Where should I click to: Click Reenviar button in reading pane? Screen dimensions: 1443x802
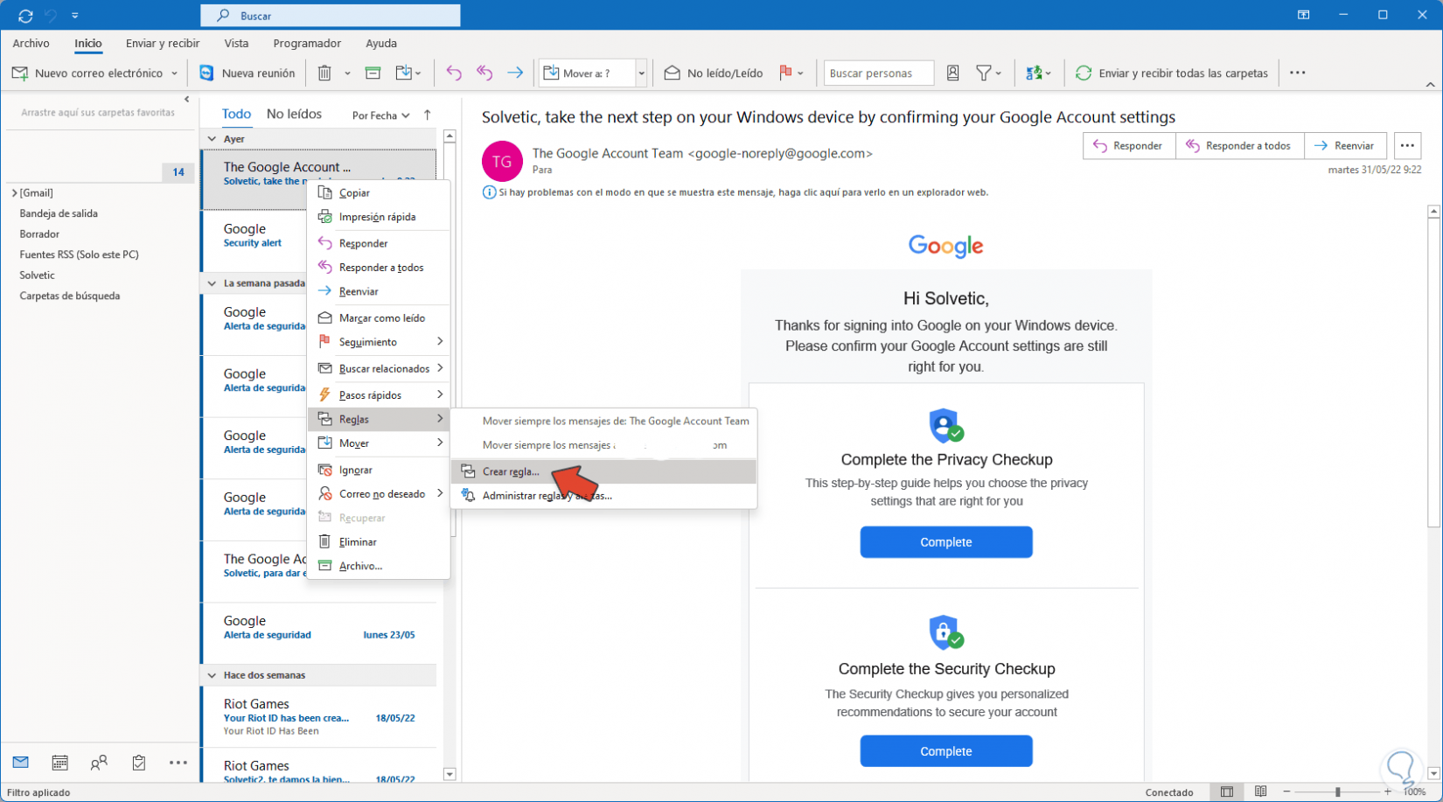pos(1345,146)
